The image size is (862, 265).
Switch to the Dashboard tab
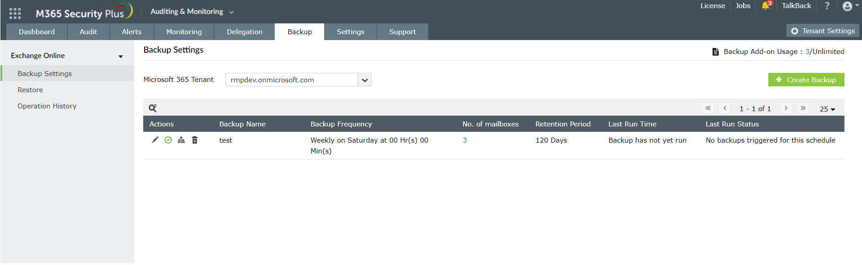(37, 32)
